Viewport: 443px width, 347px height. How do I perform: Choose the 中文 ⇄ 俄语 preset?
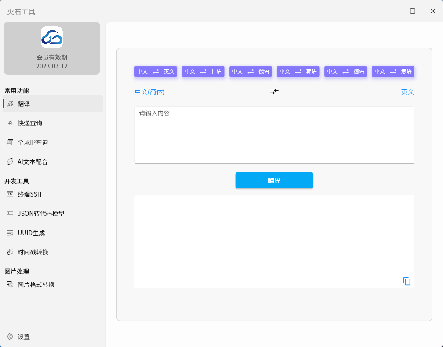click(x=251, y=72)
